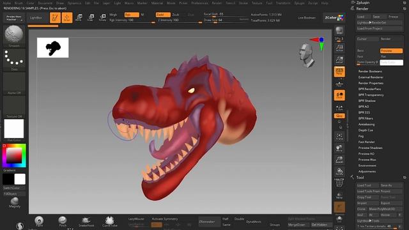Expand the Zplugin palette header
Screen dimensions: 409x230
point(363,3)
